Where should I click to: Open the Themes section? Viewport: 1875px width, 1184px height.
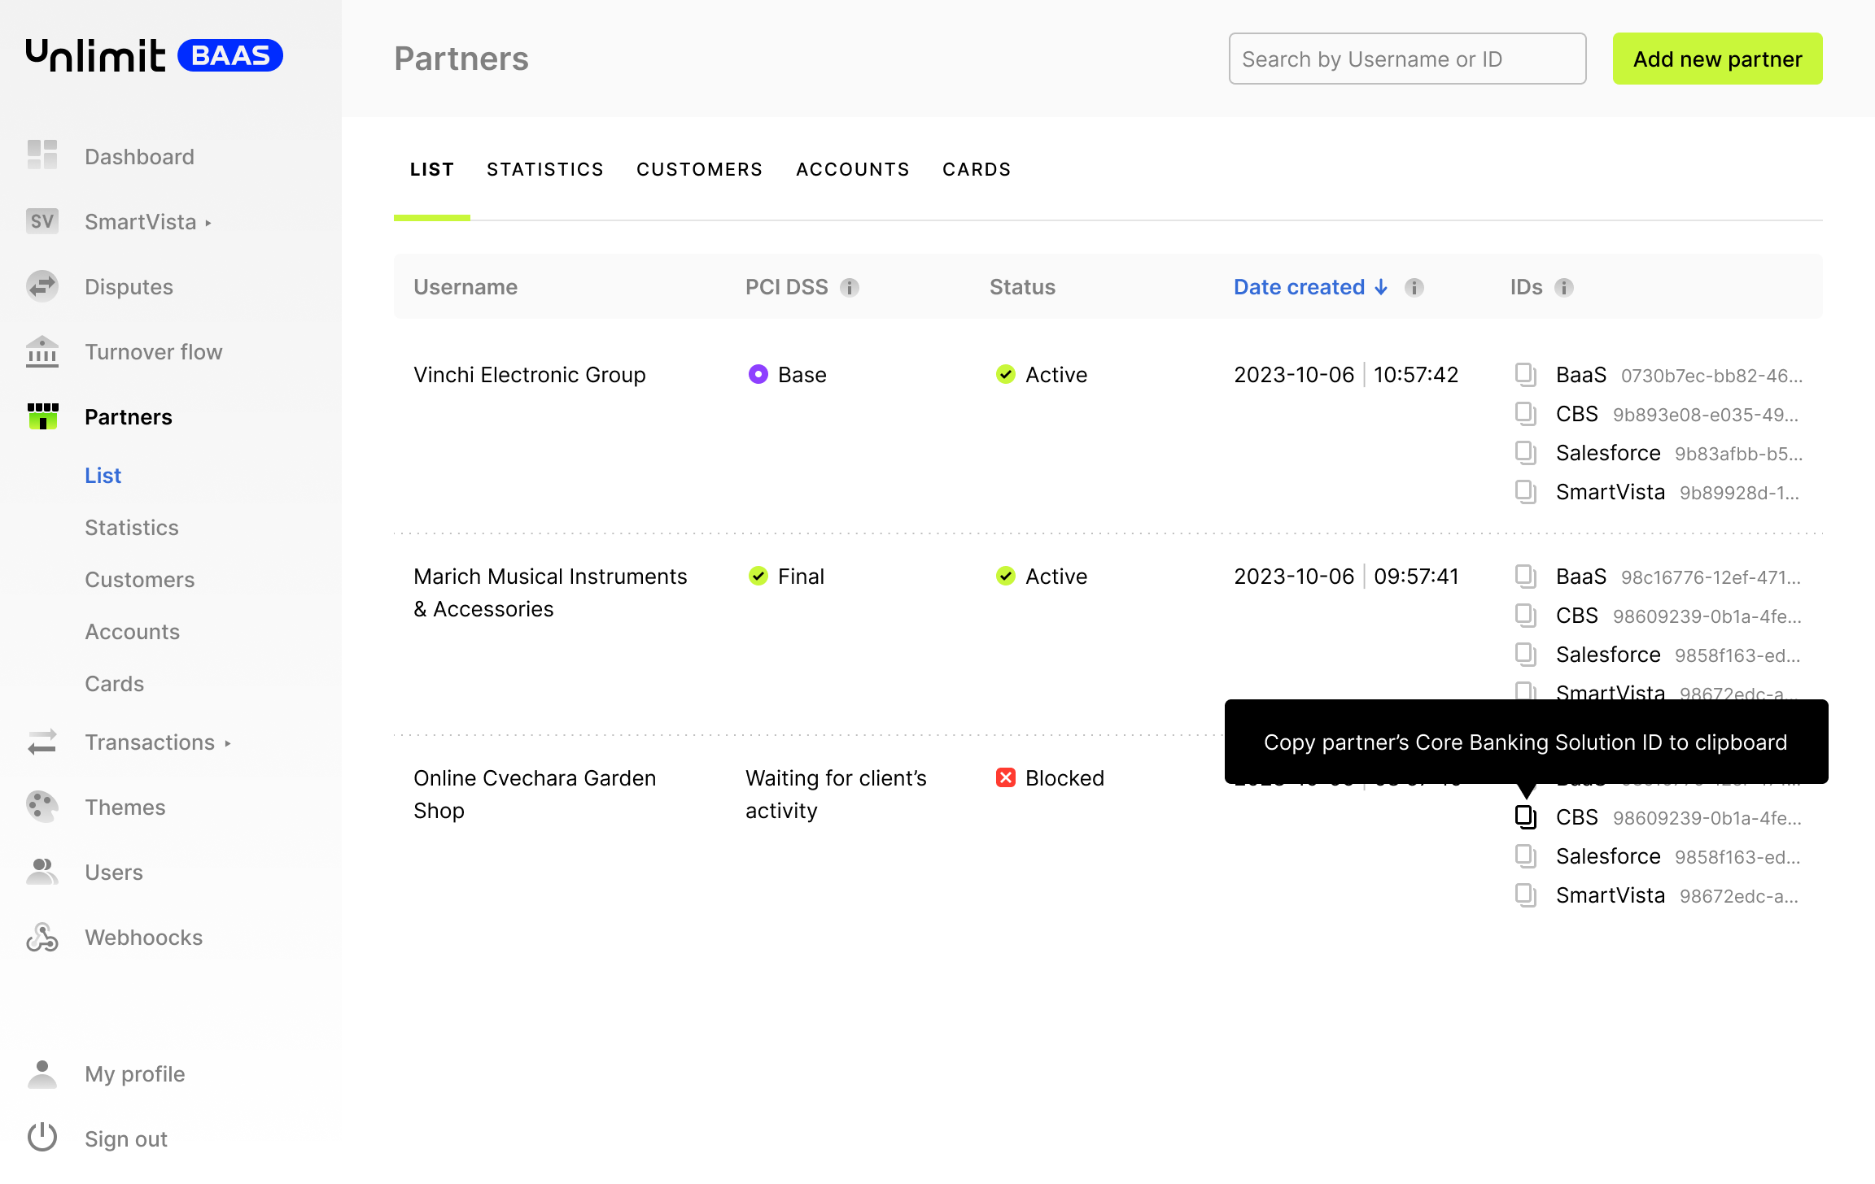click(x=125, y=807)
